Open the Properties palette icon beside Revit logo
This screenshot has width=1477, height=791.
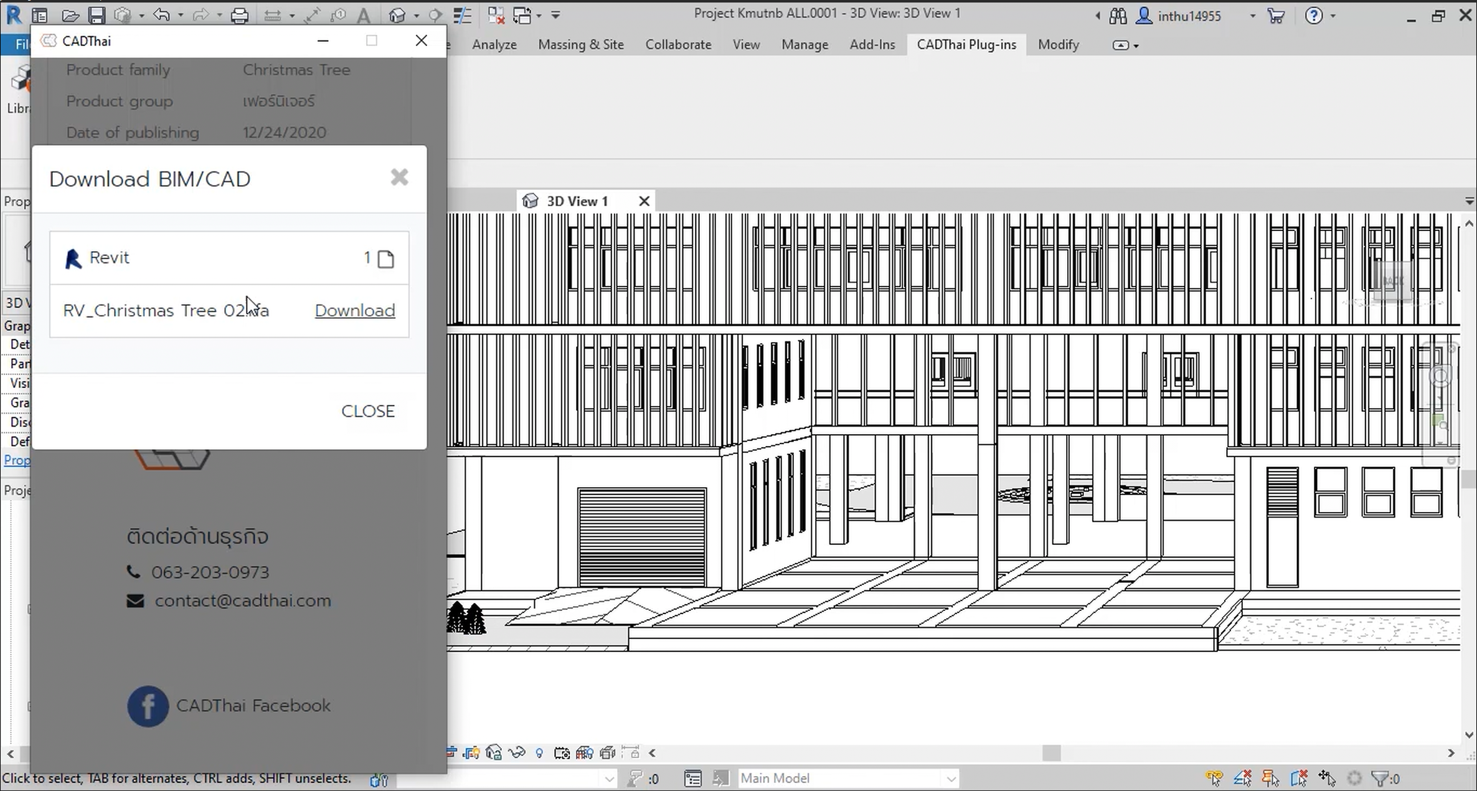click(39, 16)
